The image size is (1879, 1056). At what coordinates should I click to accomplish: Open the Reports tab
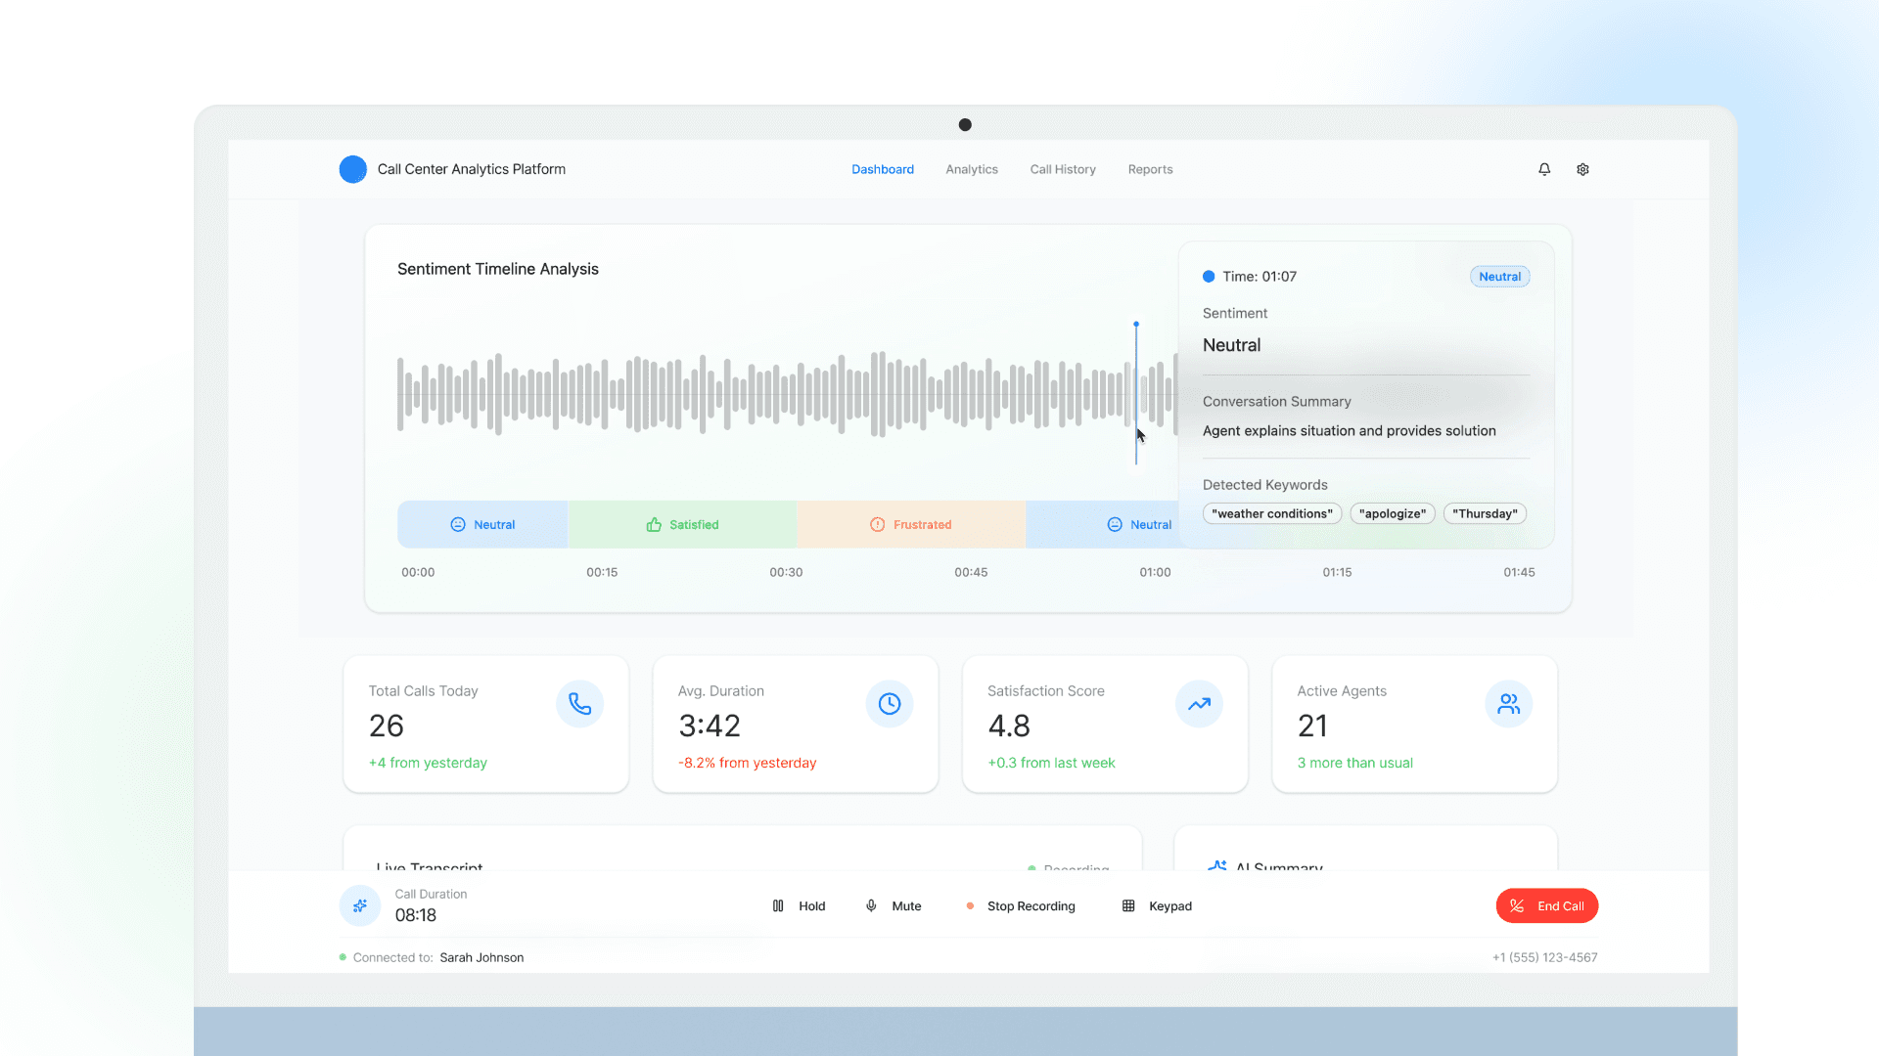[x=1150, y=169]
